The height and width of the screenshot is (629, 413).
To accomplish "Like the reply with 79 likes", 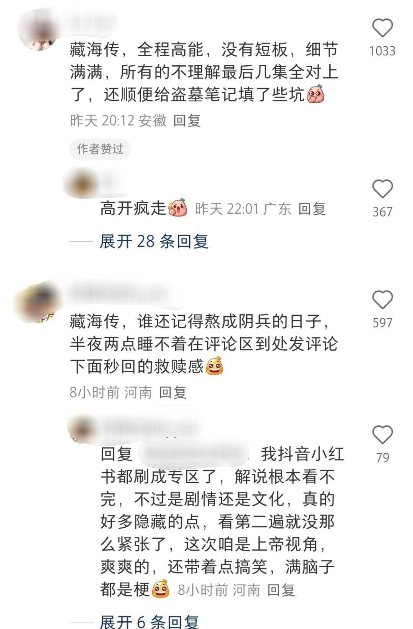I will [382, 435].
